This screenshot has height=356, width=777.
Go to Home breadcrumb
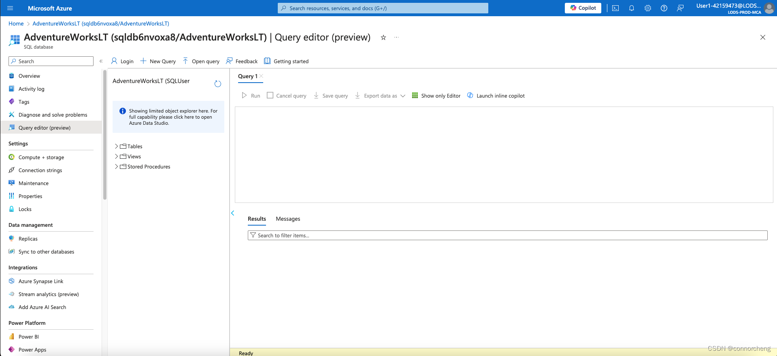[16, 23]
